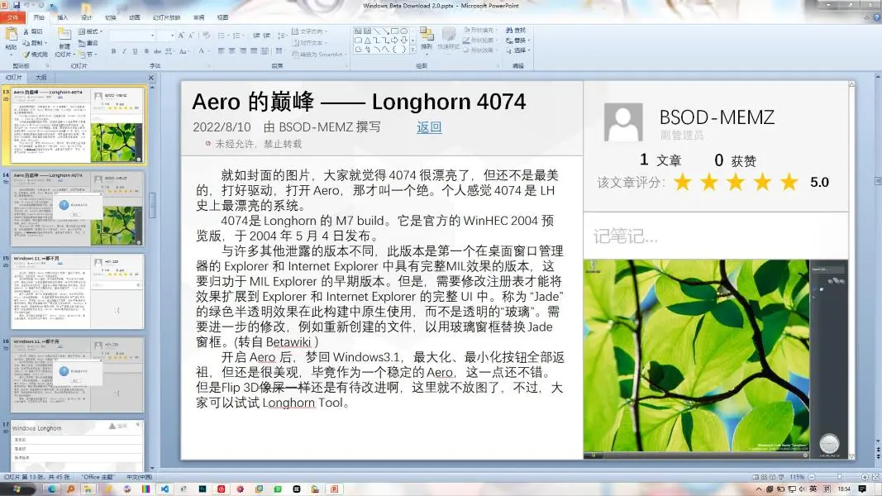
Task: Align the text to the right
Action: (x=243, y=51)
